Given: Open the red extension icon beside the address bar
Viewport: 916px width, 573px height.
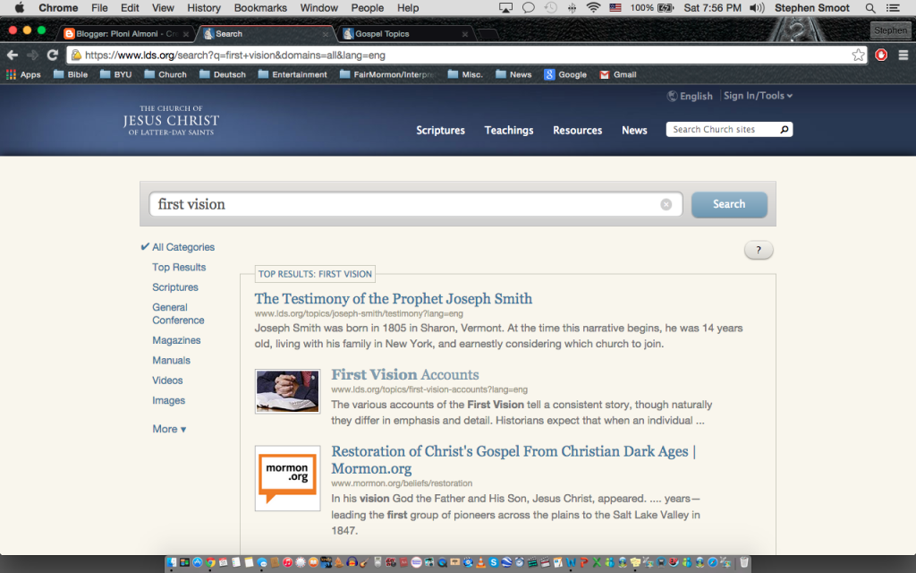Looking at the screenshot, I should tap(881, 55).
